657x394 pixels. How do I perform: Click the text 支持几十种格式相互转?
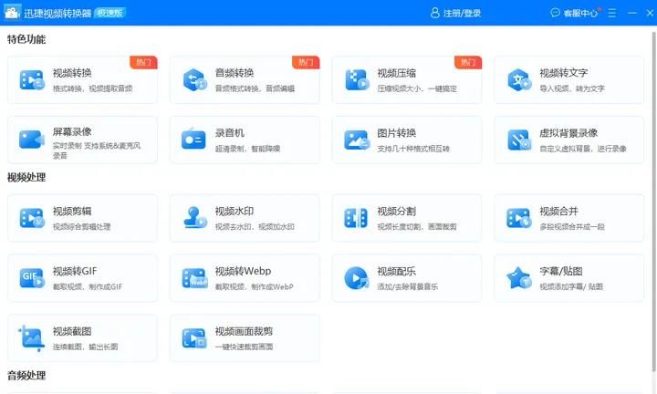[x=413, y=149]
